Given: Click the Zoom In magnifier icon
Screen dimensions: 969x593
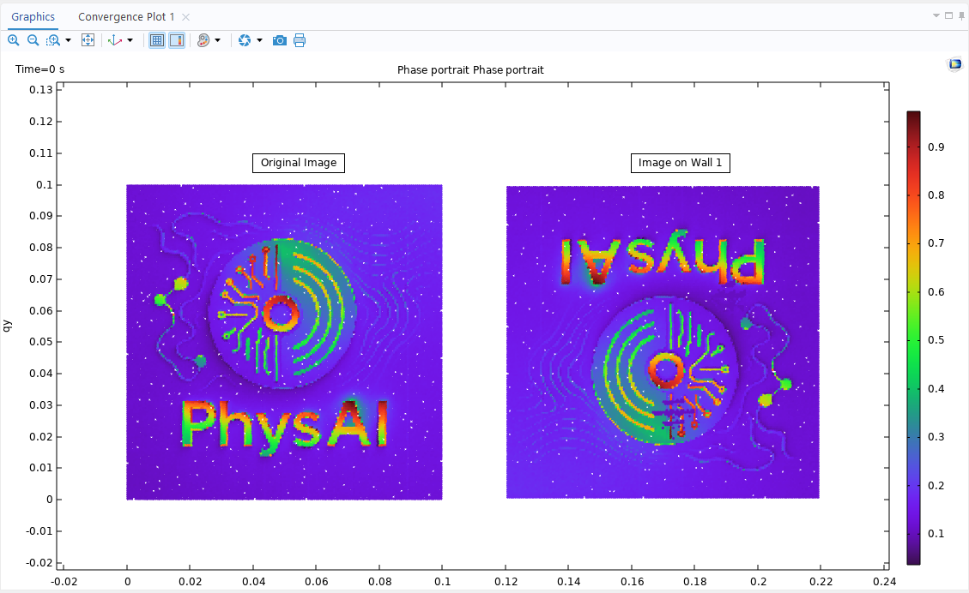Looking at the screenshot, I should point(14,40).
